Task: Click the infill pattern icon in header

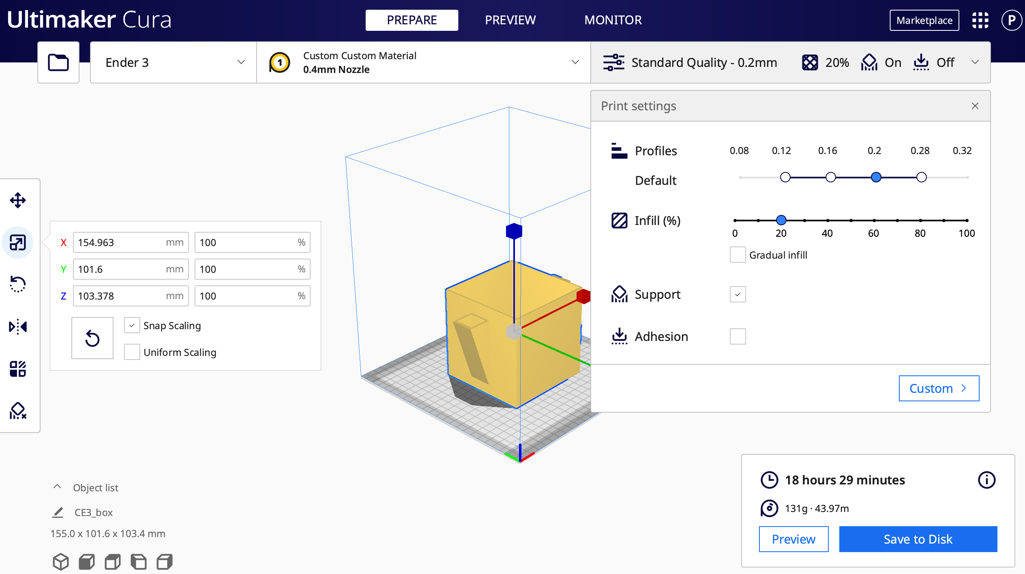Action: (x=810, y=62)
